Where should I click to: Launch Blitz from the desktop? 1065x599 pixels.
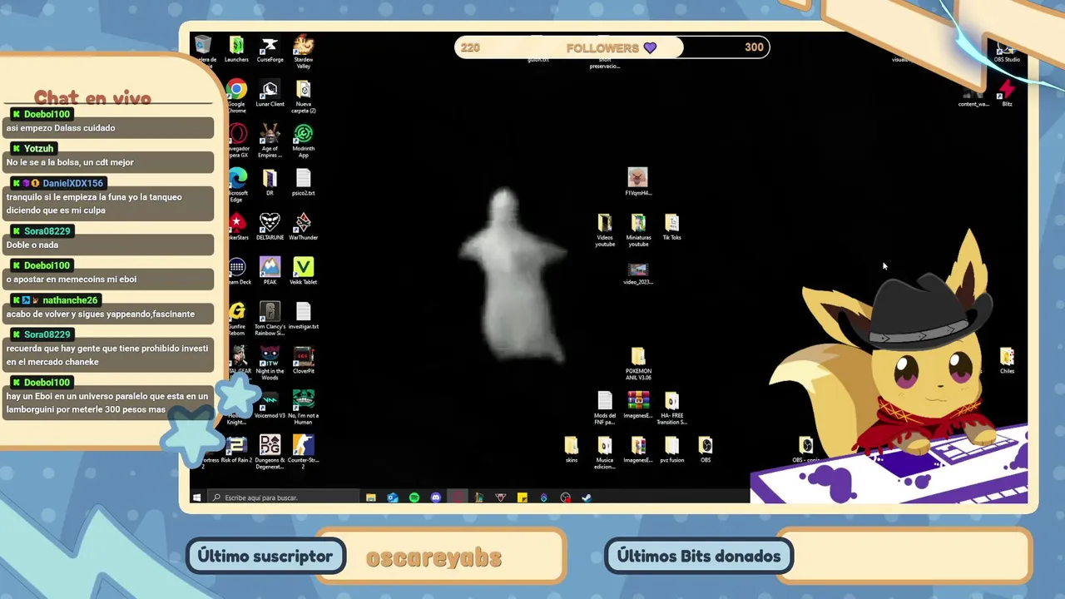[1007, 92]
